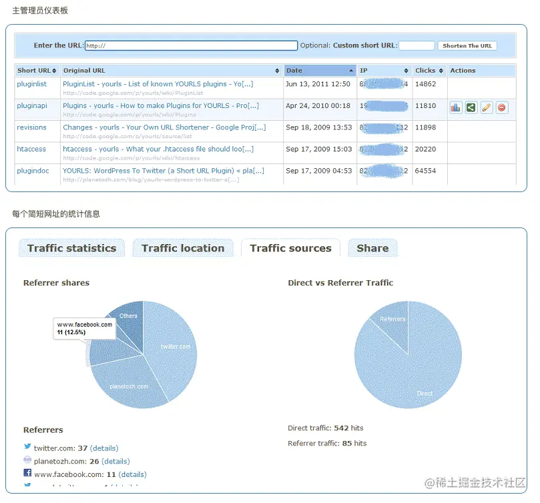Click the Referrer shares heading
The height and width of the screenshot is (503, 540).
coord(56,283)
